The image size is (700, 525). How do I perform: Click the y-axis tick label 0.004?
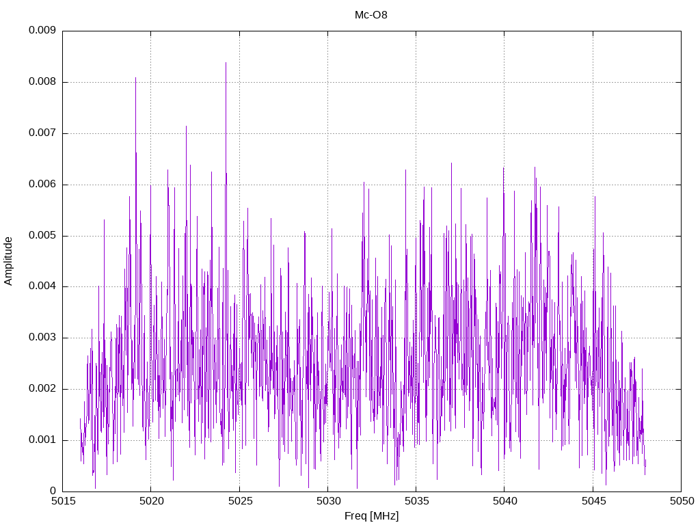(x=42, y=286)
